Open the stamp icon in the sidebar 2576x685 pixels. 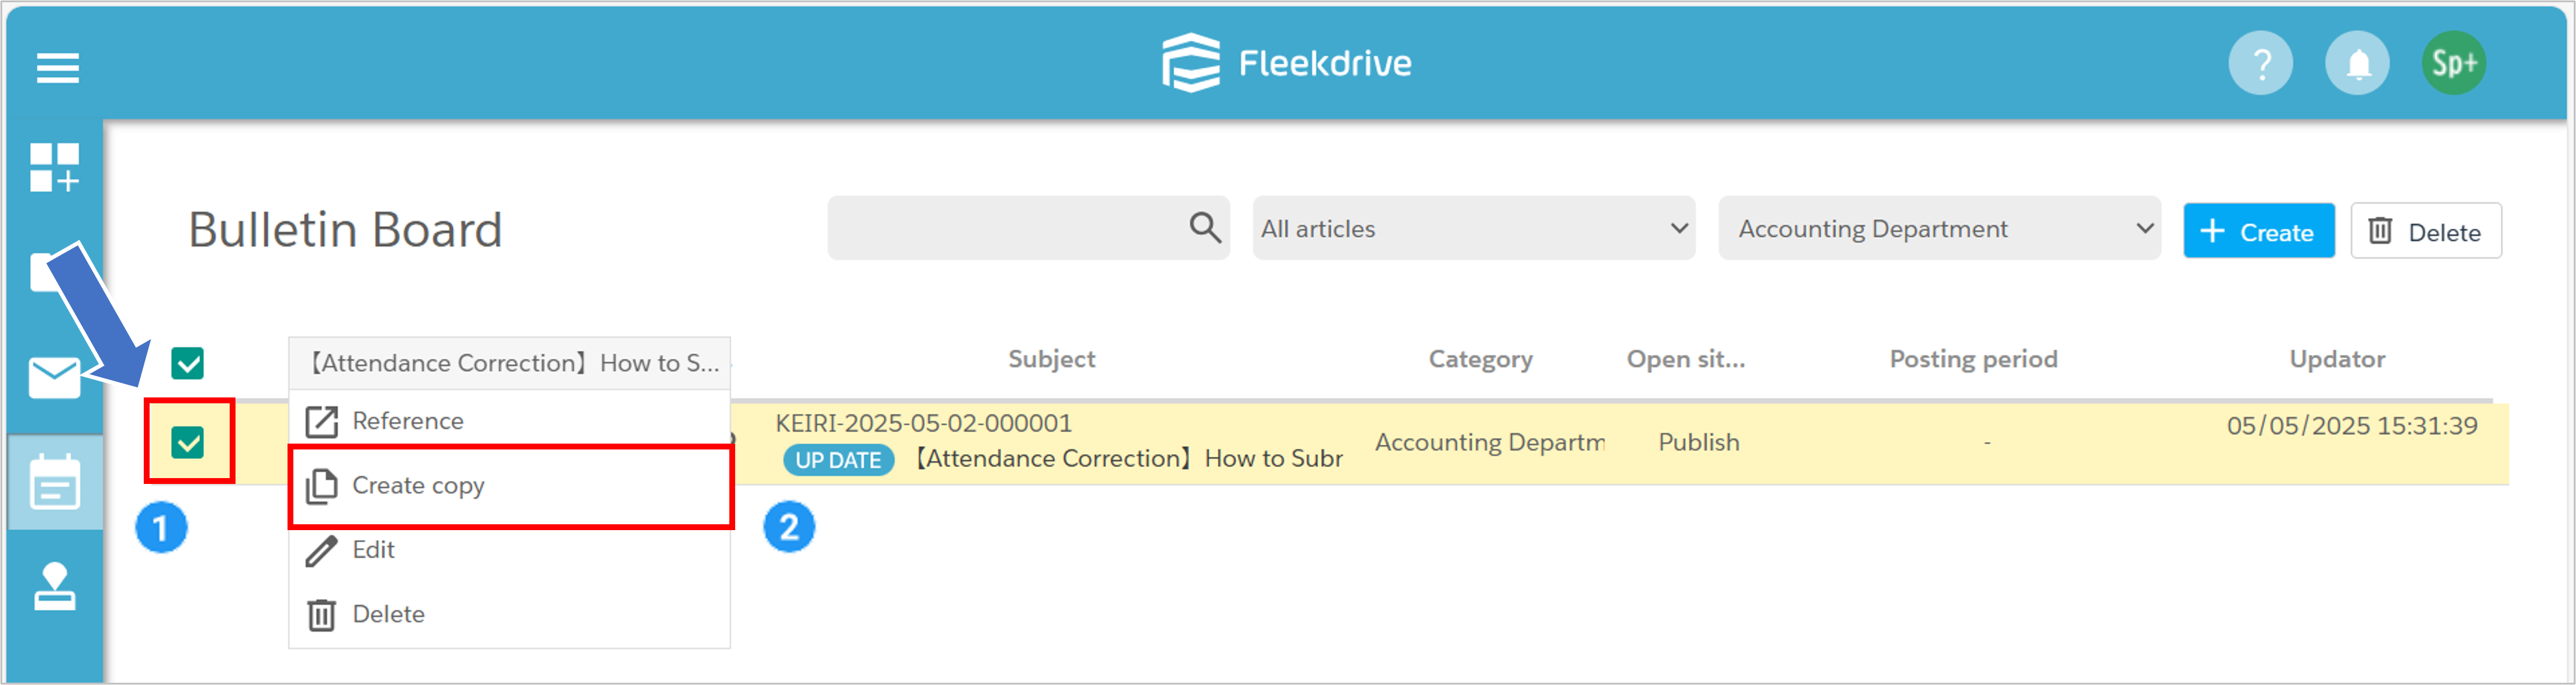click(x=54, y=586)
